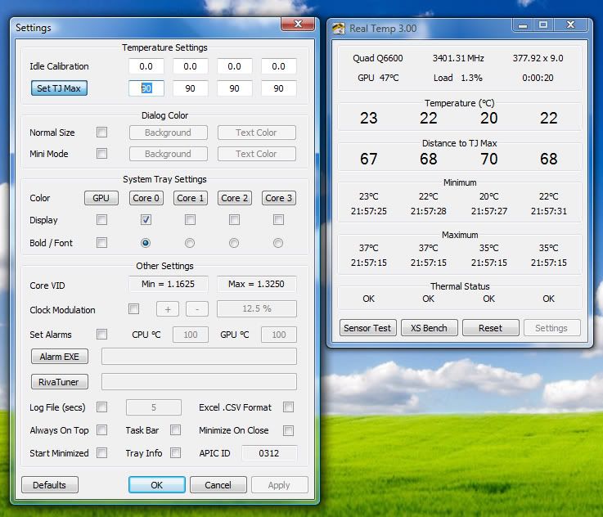
Task: Toggle the Mini Mode checkbox
Action: pyautogui.click(x=102, y=153)
